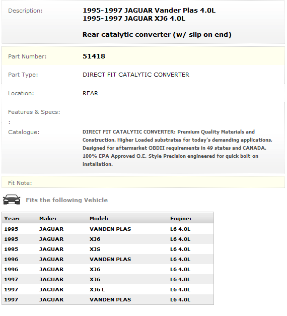
Task: Click the L6 4.0L engine cell in XJ6 L row
Action: [180, 290]
